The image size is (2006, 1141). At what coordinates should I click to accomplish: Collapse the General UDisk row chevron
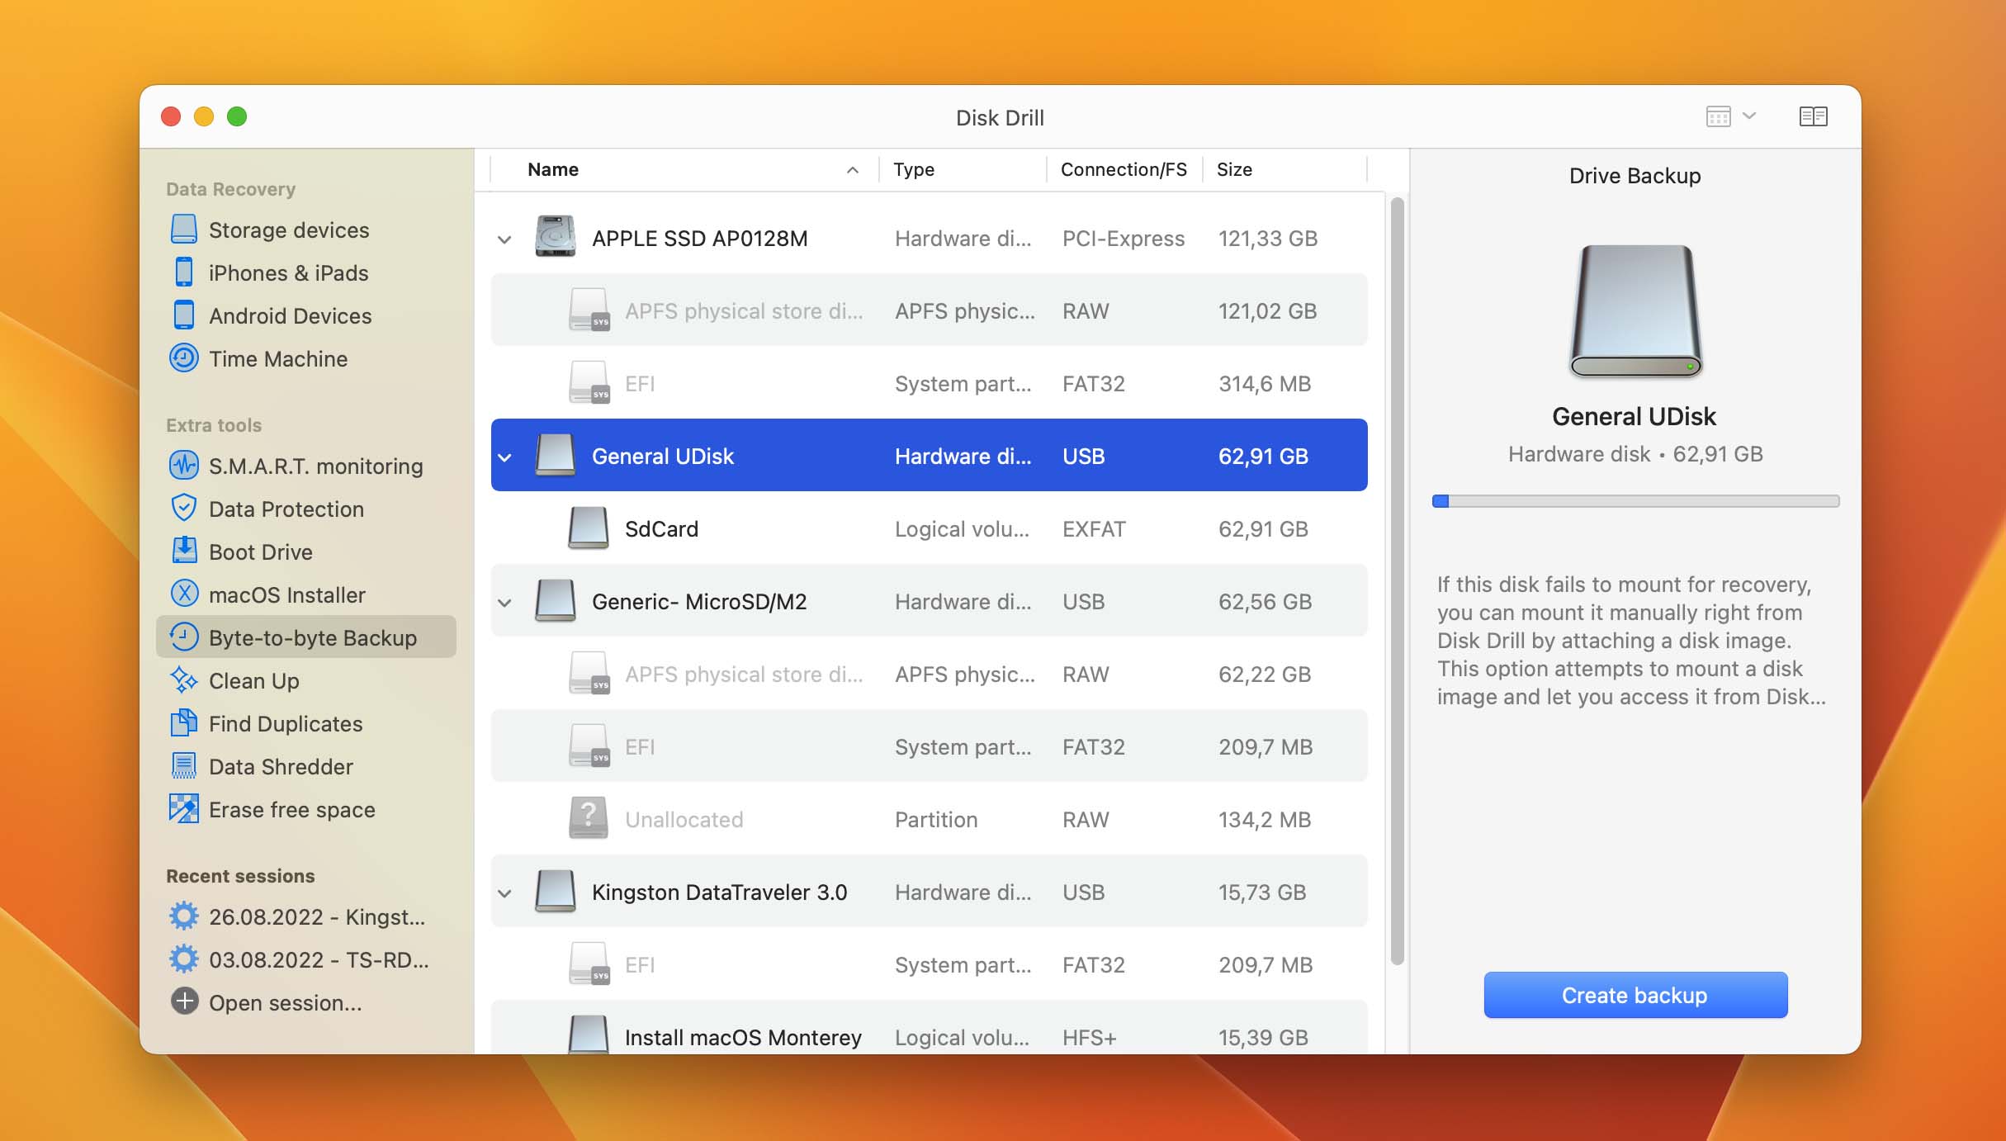pyautogui.click(x=504, y=457)
